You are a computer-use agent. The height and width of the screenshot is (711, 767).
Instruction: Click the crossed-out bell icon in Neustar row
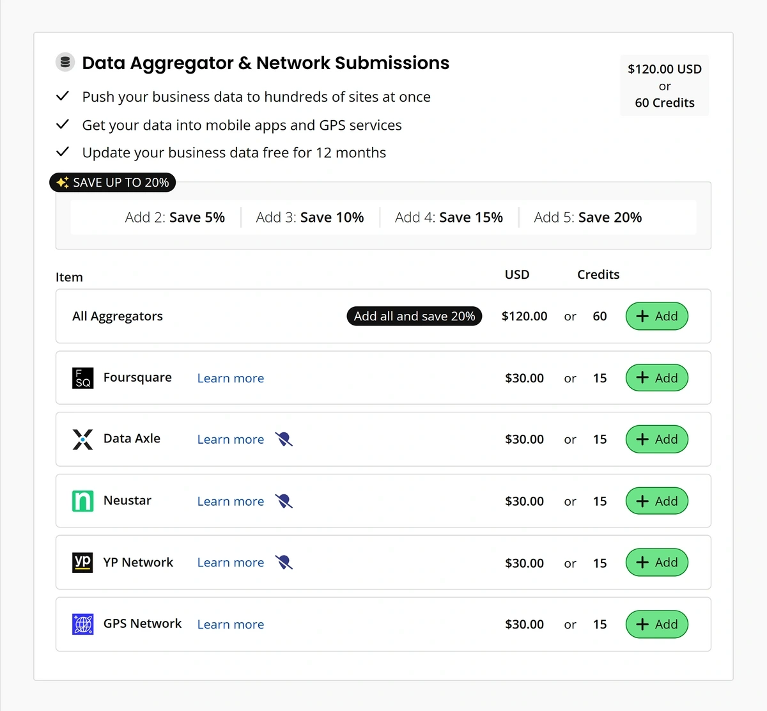(284, 501)
